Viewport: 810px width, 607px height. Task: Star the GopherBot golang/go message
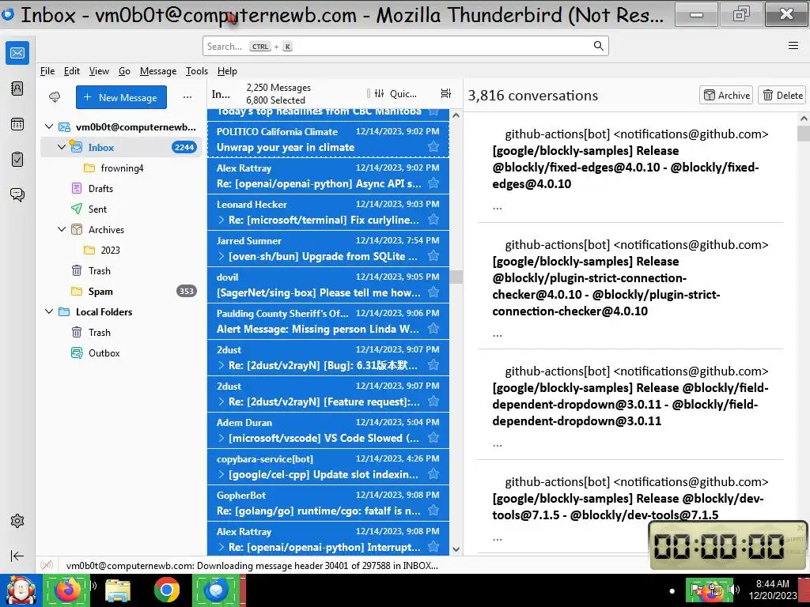(x=433, y=511)
